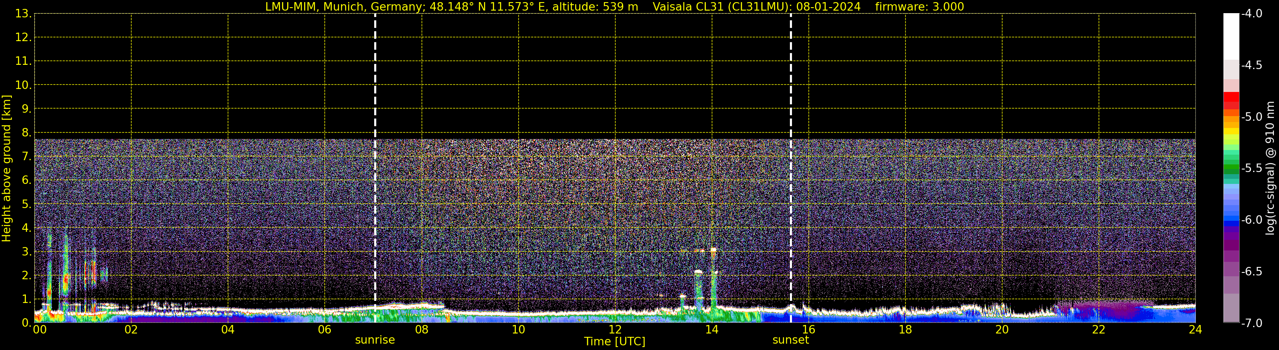The image size is (1279, 350).
Task: Click the "log(rc-signal) @ 910 nm" colorbar label
Action: 1270,168
